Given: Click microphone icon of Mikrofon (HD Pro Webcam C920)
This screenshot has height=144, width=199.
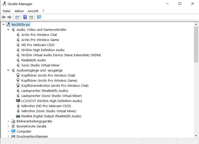Looking at the screenshot, I should [x=18, y=106].
